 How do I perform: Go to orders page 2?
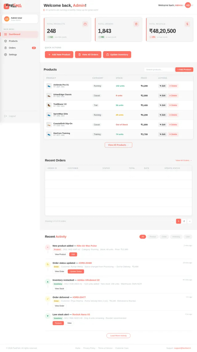pyautogui.click(x=184, y=221)
